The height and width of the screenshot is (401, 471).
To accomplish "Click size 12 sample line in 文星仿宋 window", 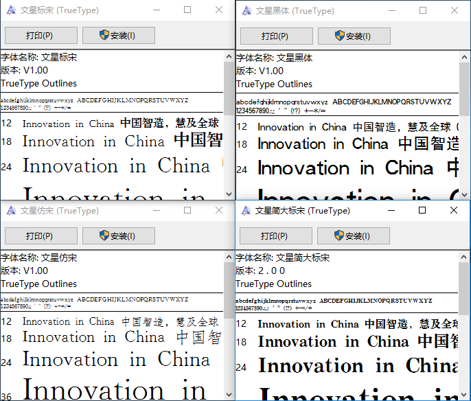I will pyautogui.click(x=110, y=322).
